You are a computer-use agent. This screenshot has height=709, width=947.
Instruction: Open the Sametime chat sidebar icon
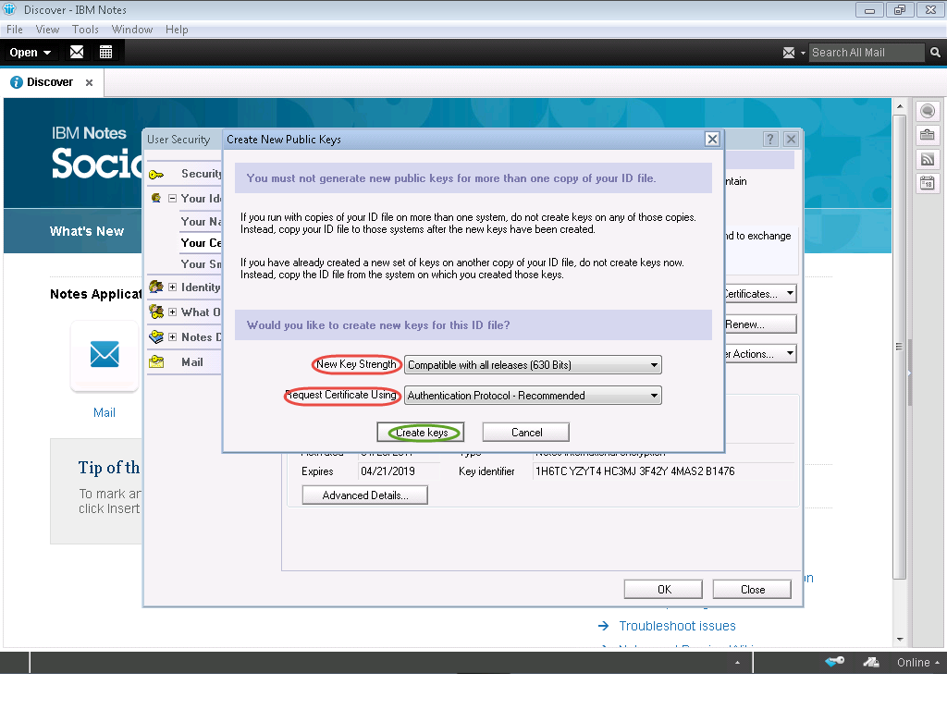[x=928, y=111]
